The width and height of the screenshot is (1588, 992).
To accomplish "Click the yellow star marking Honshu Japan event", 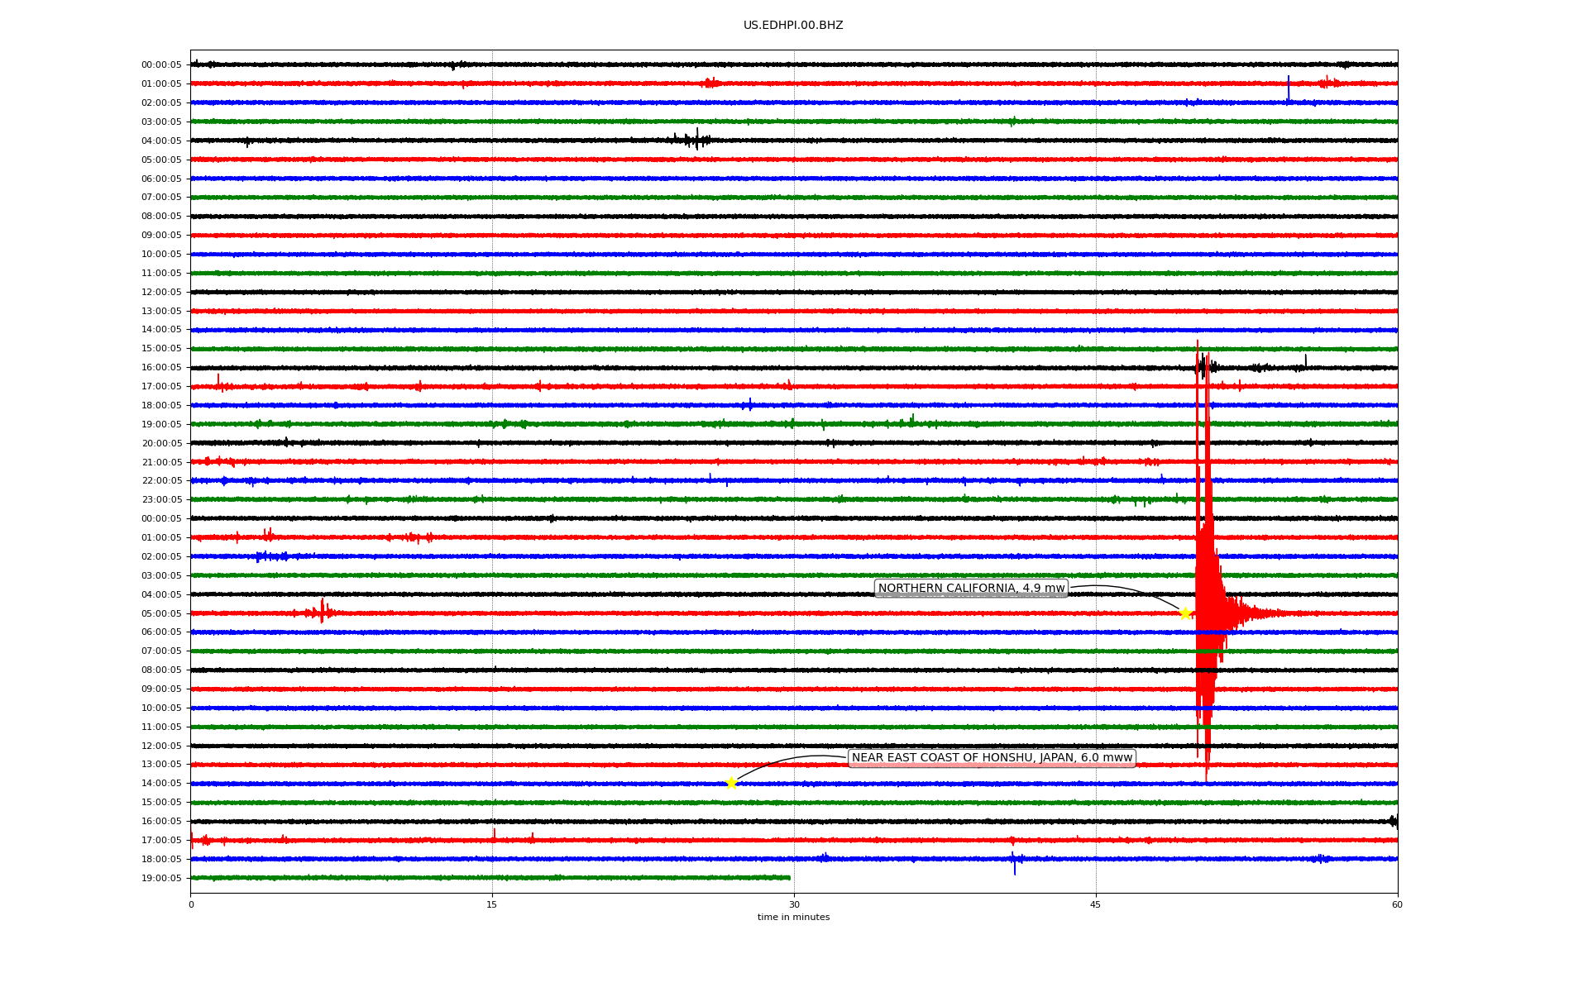I will pos(731,784).
